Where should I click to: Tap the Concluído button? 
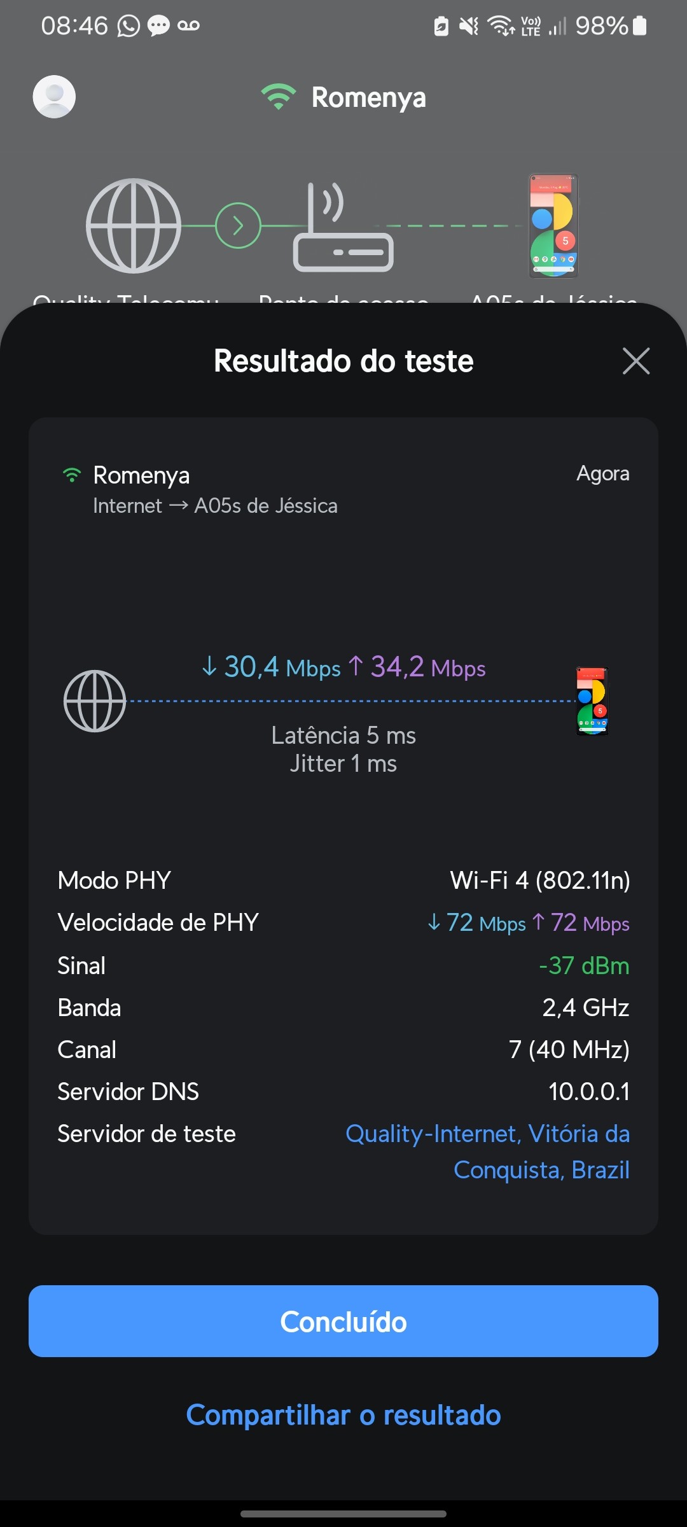343,1321
